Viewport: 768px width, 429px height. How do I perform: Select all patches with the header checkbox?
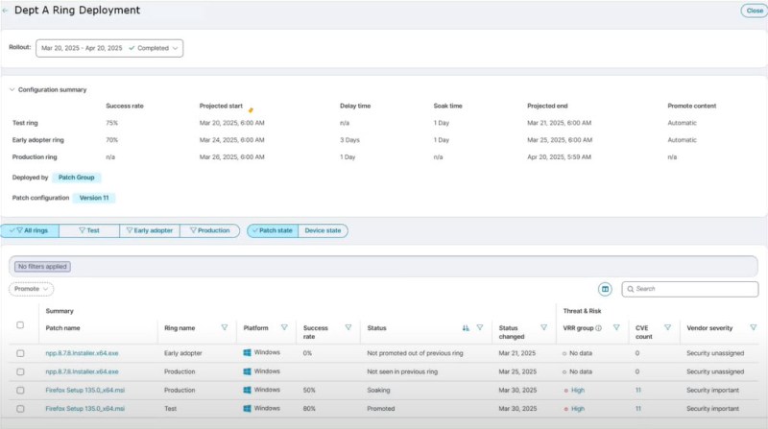point(20,324)
